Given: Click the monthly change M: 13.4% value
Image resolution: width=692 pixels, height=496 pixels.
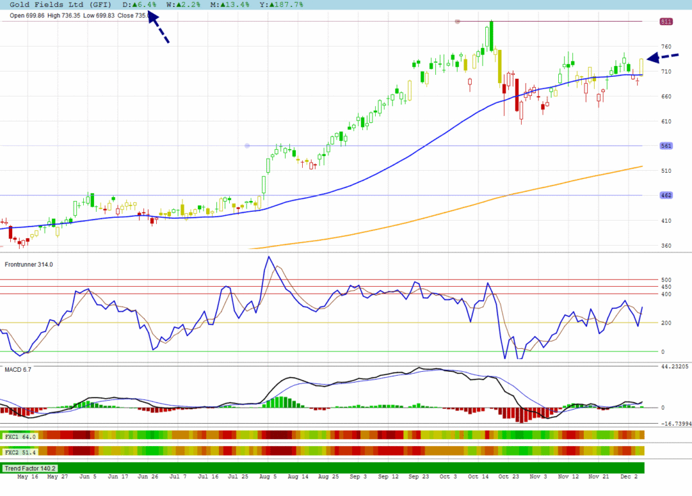Looking at the screenshot, I should (x=230, y=5).
